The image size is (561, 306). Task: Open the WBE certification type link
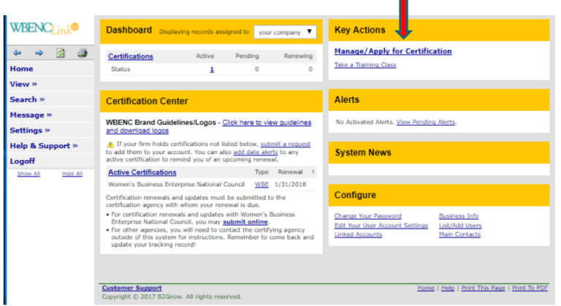coord(261,185)
